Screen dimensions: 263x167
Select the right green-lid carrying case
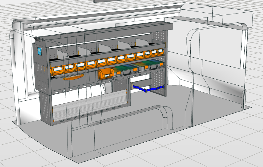coord(149,65)
